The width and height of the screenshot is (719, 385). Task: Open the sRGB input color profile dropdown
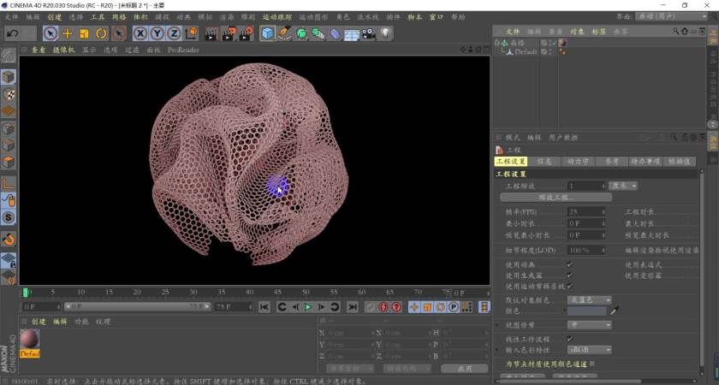590,349
